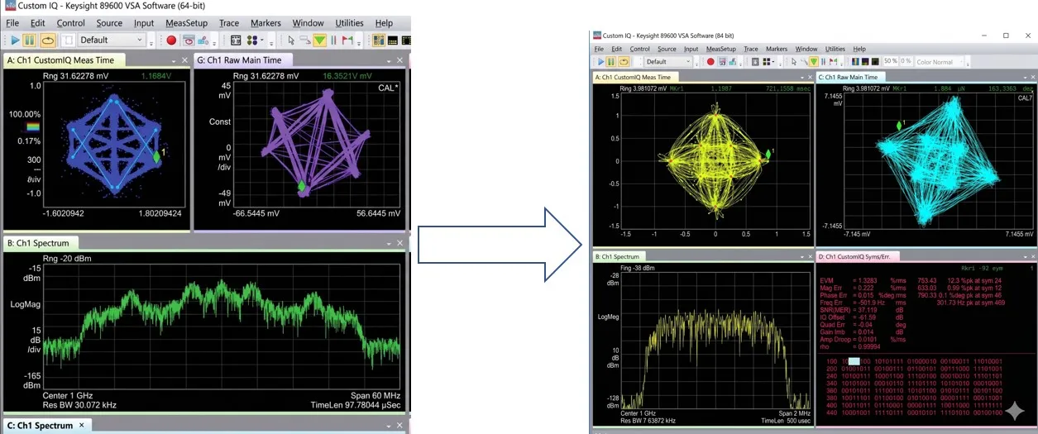The height and width of the screenshot is (434, 1038).
Task: Expand panel G options arrow in left window
Action: click(389, 61)
